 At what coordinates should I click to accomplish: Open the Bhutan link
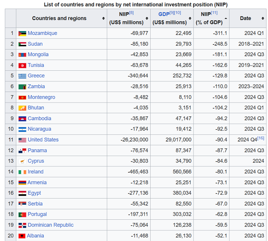[x=36, y=108]
